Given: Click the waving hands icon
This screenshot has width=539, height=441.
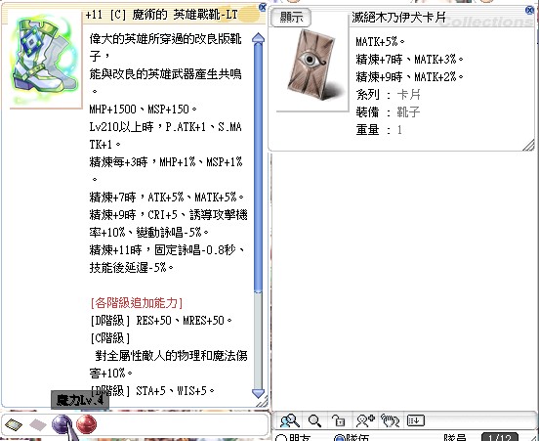Looking at the screenshot, I should click(x=391, y=420).
